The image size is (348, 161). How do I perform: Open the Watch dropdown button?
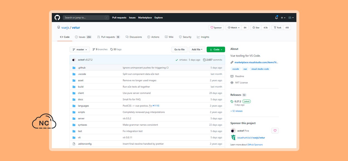click(x=233, y=28)
